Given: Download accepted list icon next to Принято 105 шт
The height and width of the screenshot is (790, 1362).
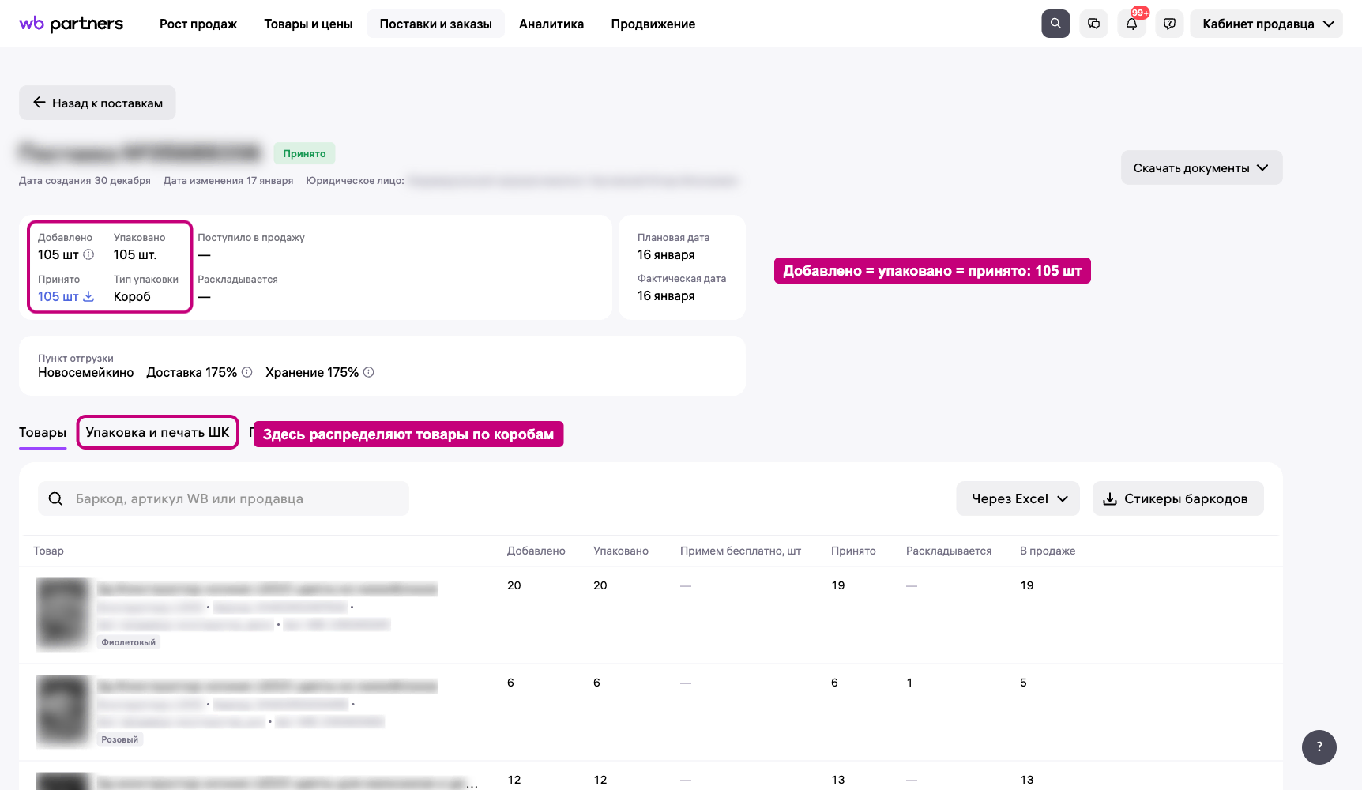Looking at the screenshot, I should (88, 296).
